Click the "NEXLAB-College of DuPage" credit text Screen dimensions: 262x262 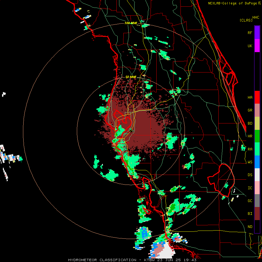click(232, 3)
